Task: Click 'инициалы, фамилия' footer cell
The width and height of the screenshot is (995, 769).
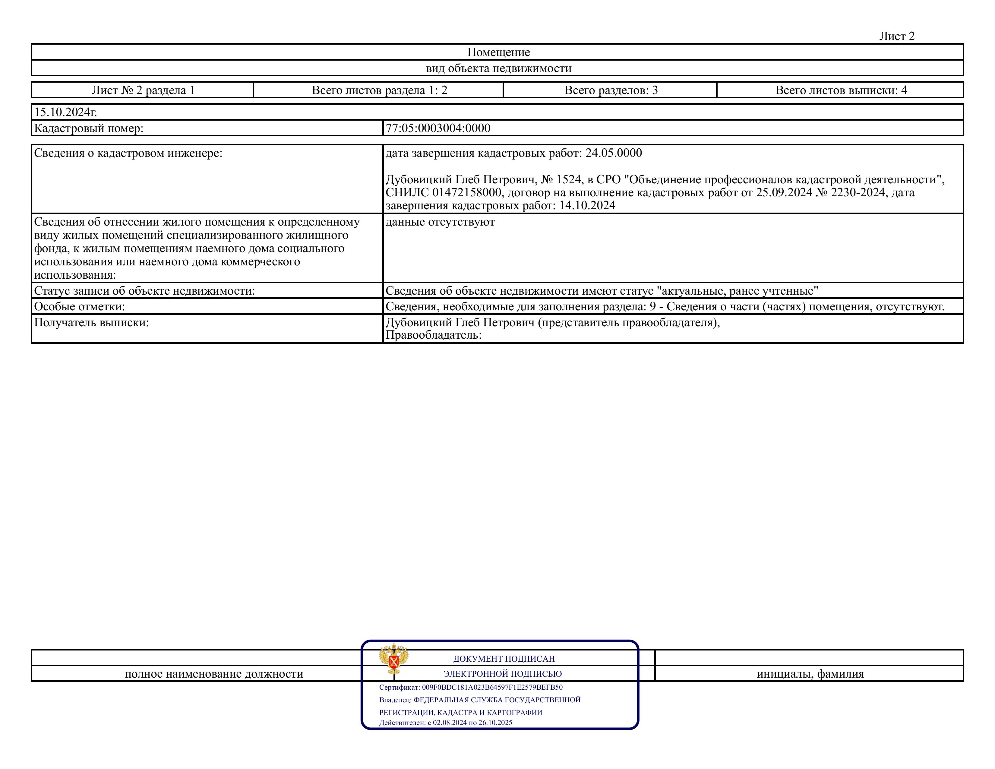Action: pyautogui.click(x=810, y=674)
